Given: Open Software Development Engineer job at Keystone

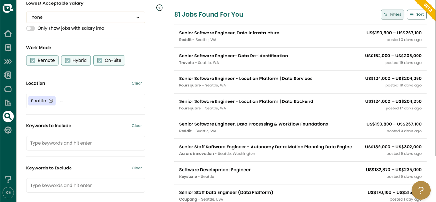Looking at the screenshot, I should click(300, 173).
